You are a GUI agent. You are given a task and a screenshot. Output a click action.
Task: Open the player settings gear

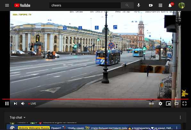coord(160,104)
